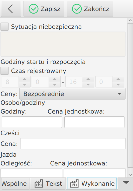The width and height of the screenshot is (133, 191).
Task: Finish the task with Zakończ
Action: coord(90,9)
